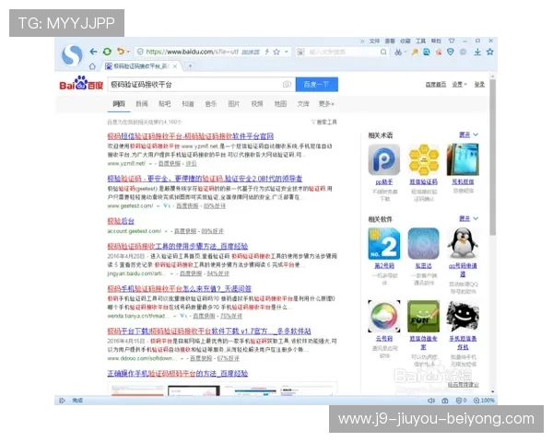
Task: Click the skin shirt icon in the title bar
Action: click(452, 41)
